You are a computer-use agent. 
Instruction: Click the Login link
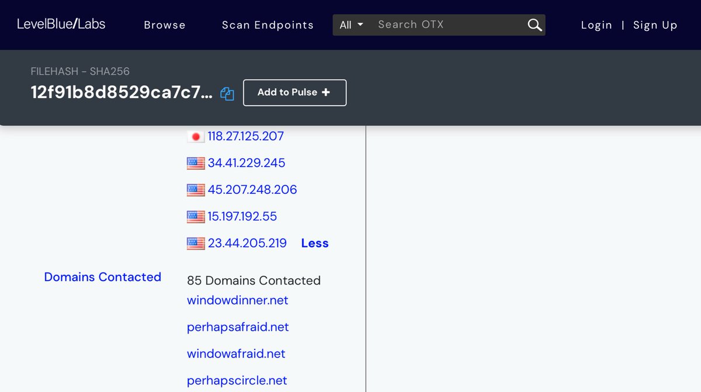596,25
